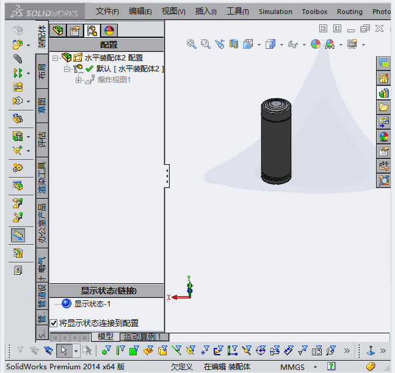Screen dimensions: 395x373
Task: Open the Simulation menu
Action: [x=275, y=12]
